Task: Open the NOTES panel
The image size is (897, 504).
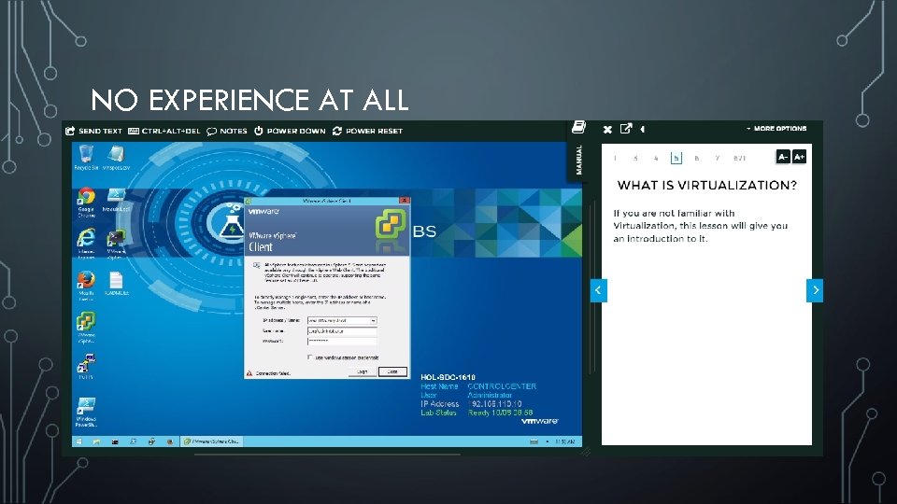Action: [227, 131]
